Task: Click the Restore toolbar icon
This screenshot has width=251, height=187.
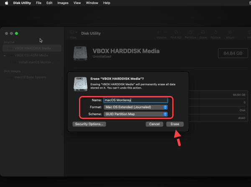Action: (x=215, y=32)
